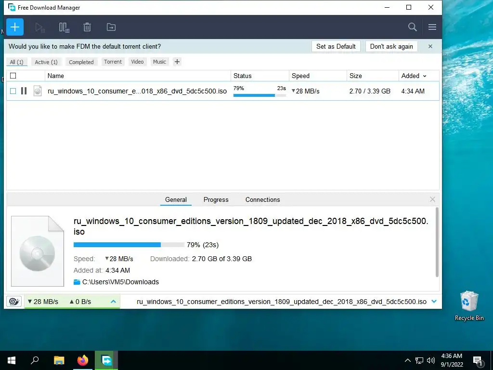Open the Windows Start menu

12,360
